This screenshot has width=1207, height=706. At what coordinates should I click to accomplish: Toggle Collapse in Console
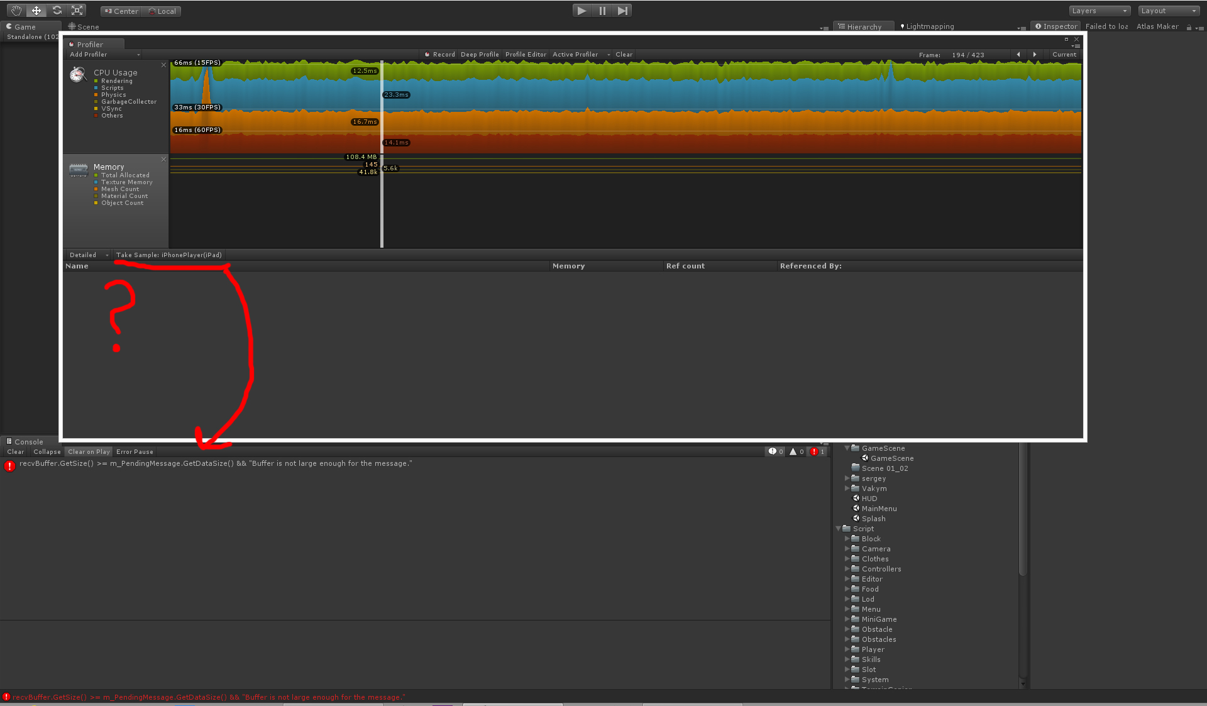coord(47,452)
